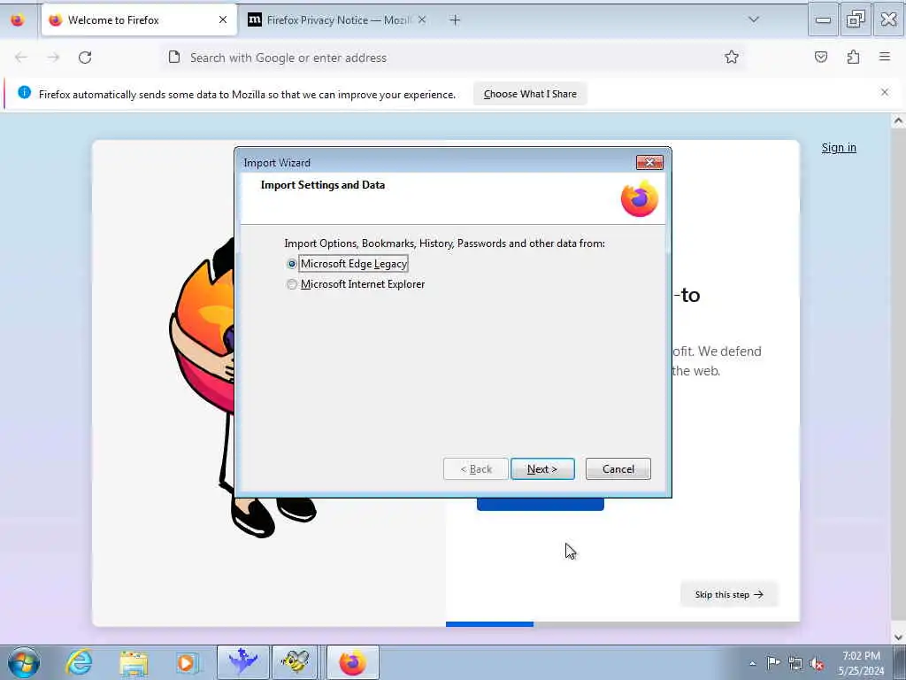906x680 pixels.
Task: Open Windows Media Player from taskbar
Action: click(x=188, y=662)
